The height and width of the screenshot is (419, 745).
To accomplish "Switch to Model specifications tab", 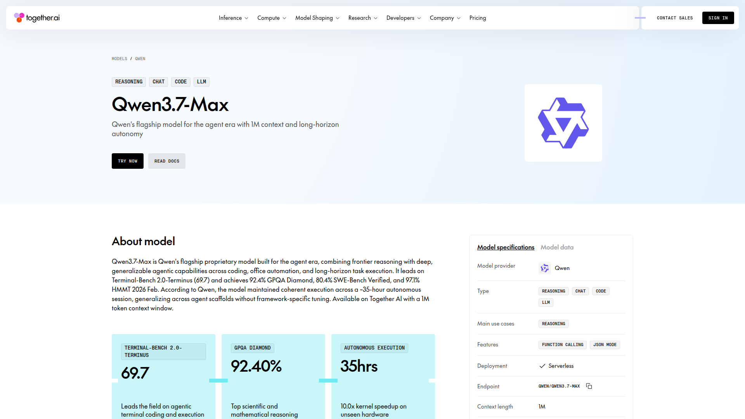I will [x=506, y=247].
